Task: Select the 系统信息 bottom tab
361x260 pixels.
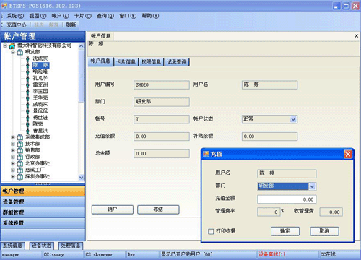Action: pyautogui.click(x=12, y=246)
